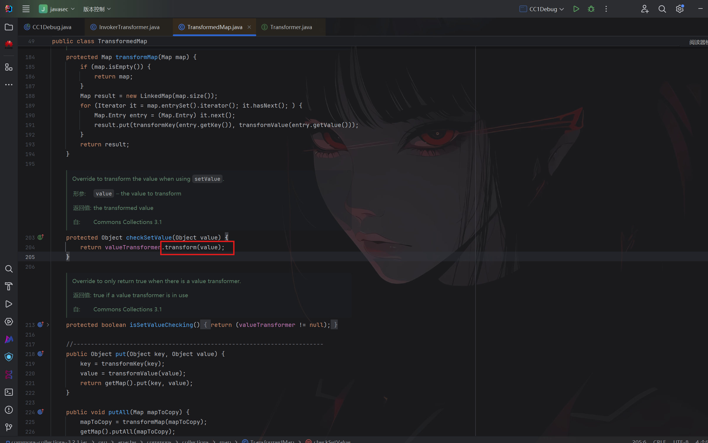Open IDE settings gear icon
Viewport: 708px width, 443px height.
(x=679, y=9)
